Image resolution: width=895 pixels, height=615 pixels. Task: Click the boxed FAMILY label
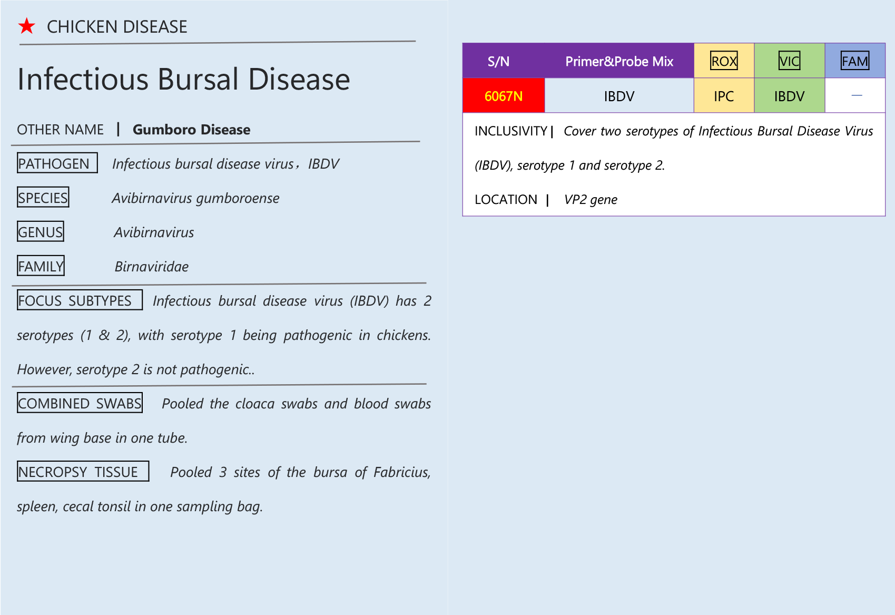tap(41, 266)
